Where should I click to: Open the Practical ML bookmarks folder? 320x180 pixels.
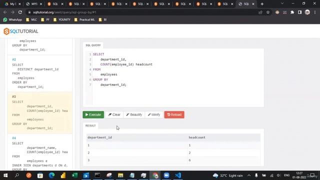(84, 19)
